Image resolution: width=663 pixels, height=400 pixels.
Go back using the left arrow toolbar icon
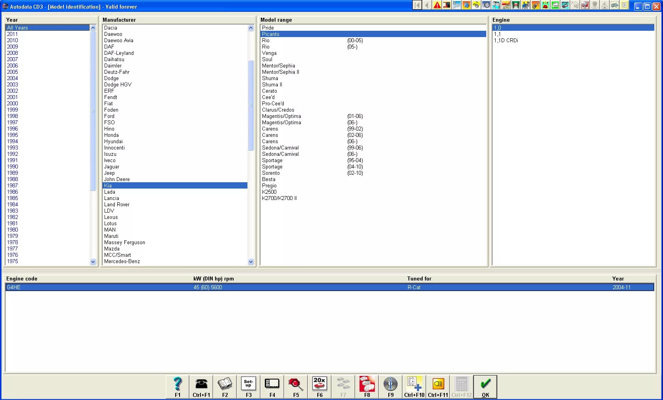pos(427,5)
